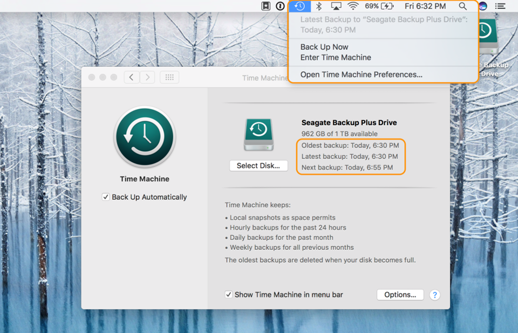Open the AirPlay display mirroring menu

[335, 6]
